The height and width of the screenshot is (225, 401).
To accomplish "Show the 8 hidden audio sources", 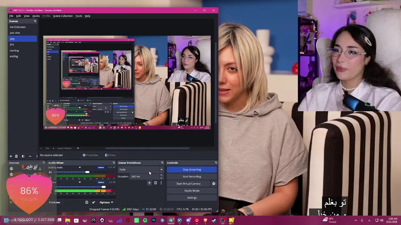I will 55,202.
